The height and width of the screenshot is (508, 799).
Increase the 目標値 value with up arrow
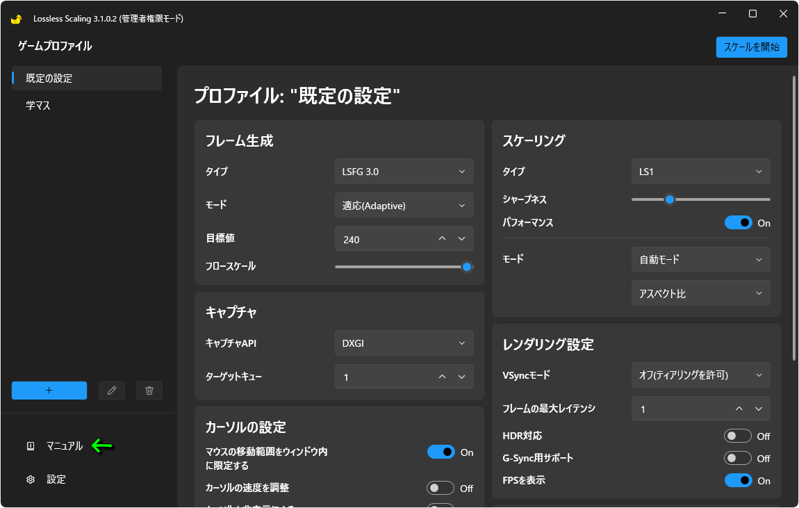click(x=442, y=238)
